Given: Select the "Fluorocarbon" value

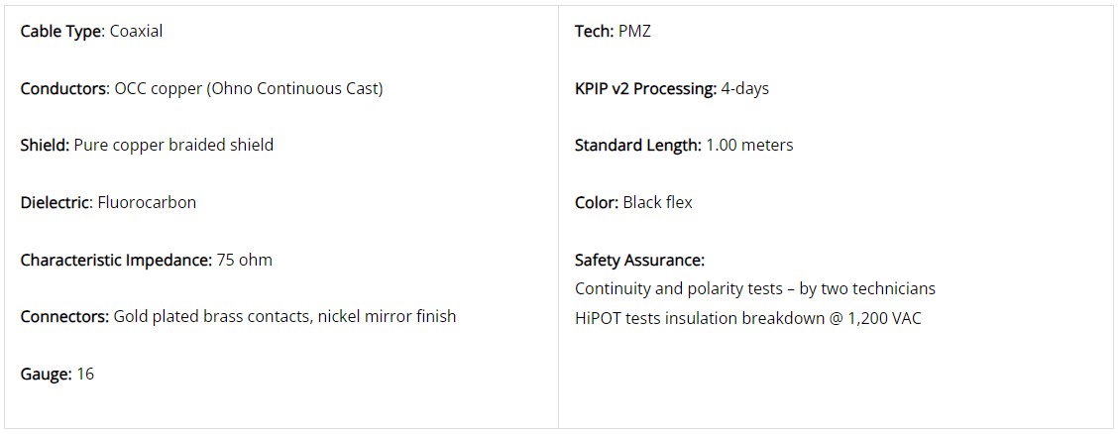Looking at the screenshot, I should pyautogui.click(x=147, y=202).
